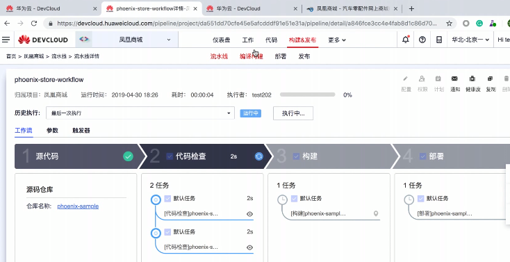This screenshot has height=262, width=510.
Task: Click the 运行中 status badge
Action: tap(250, 113)
